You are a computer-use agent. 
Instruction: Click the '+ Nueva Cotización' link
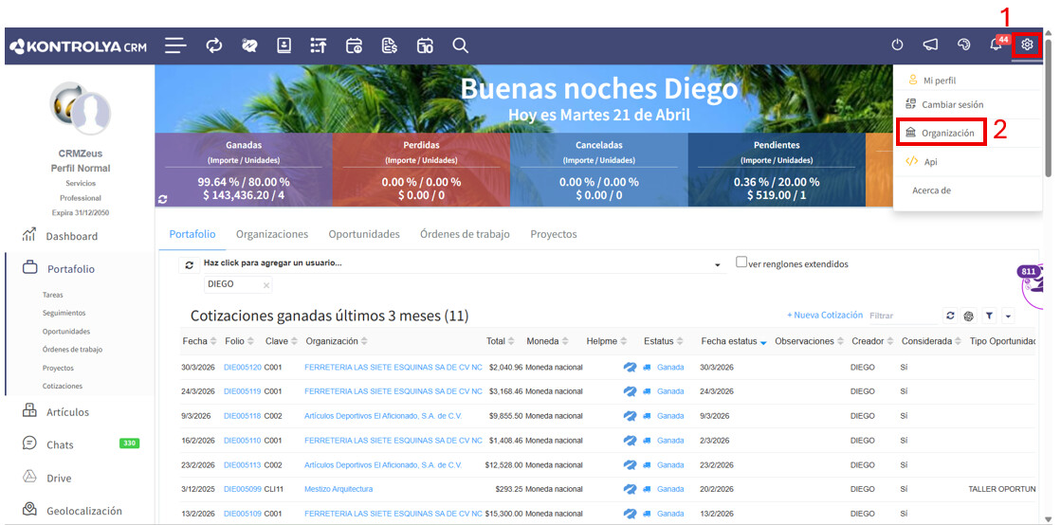pos(824,315)
